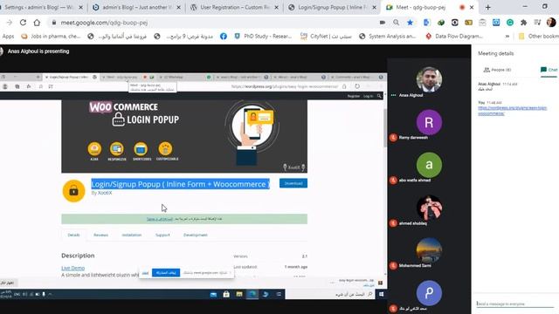Open the black eye extension icon
Screen dimensions: 559x314
coord(454,23)
